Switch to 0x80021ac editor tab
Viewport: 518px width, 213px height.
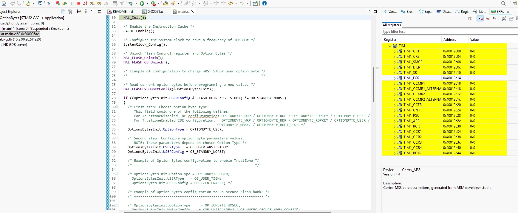[153, 12]
